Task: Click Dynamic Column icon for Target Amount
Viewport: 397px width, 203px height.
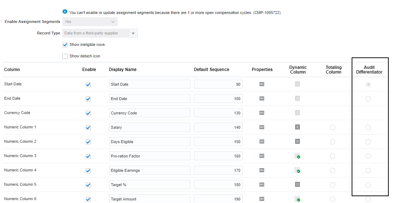Action: 298,199
